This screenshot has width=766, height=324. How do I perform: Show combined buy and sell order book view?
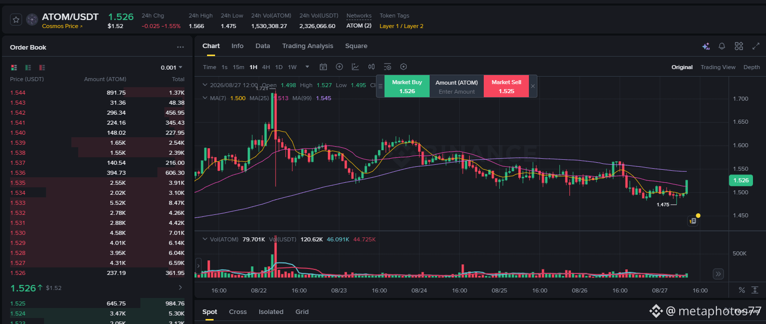[14, 68]
